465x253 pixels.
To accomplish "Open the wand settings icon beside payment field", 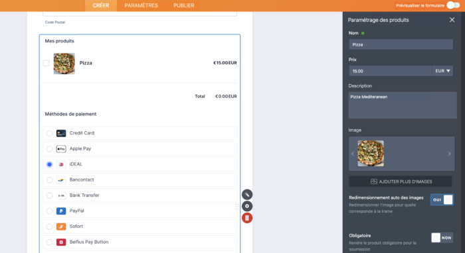I will pyautogui.click(x=247, y=195).
